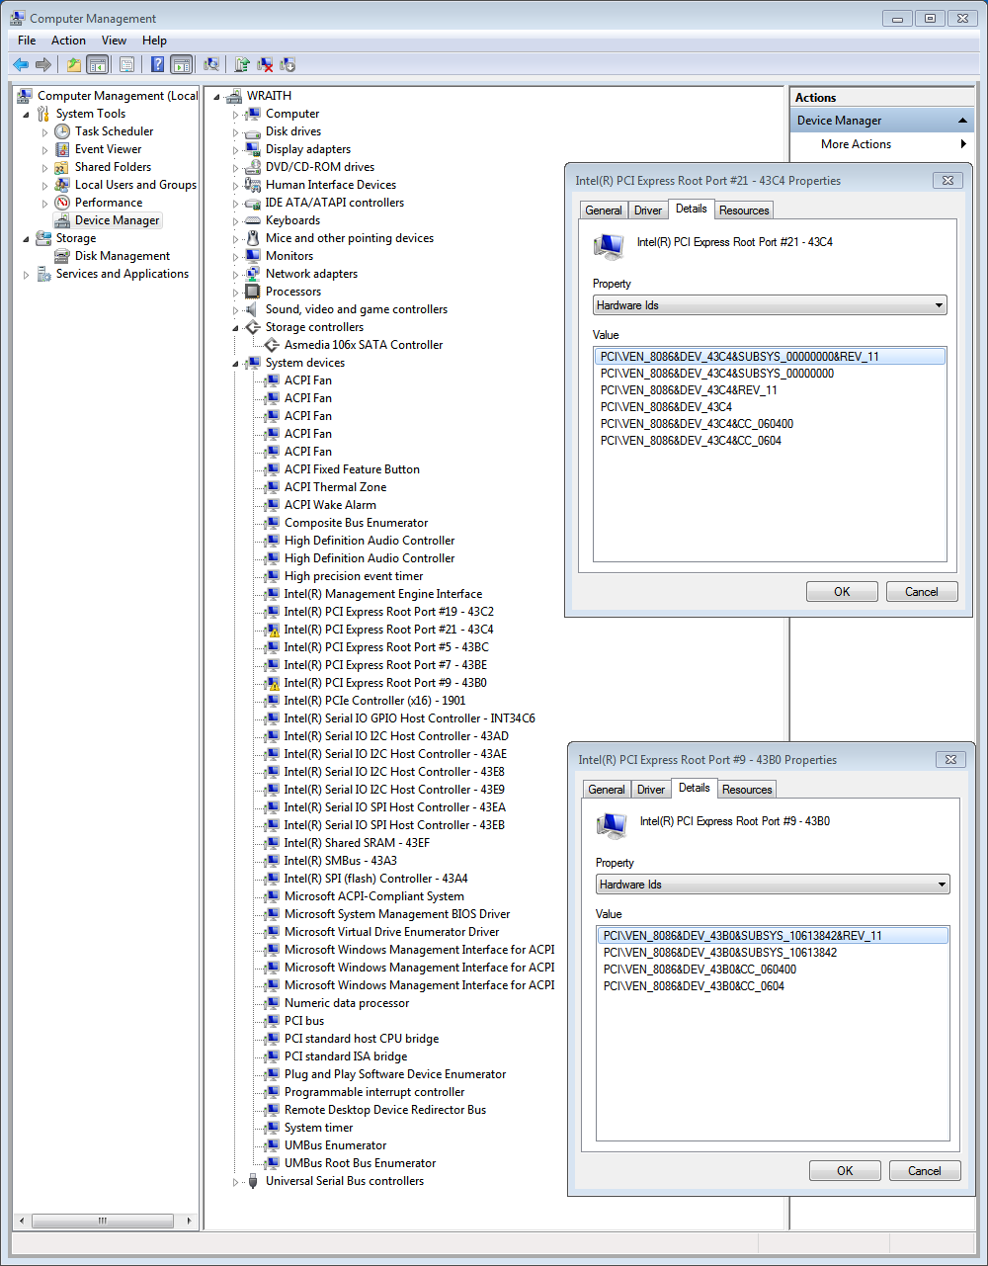Image resolution: width=988 pixels, height=1266 pixels.
Task: Click Uninstall device icon with red X
Action: tap(265, 64)
